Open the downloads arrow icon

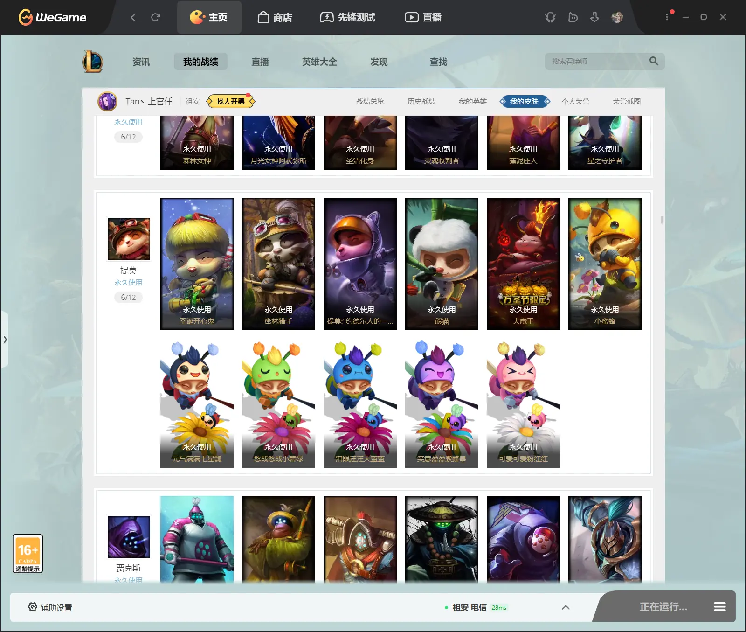tap(594, 17)
